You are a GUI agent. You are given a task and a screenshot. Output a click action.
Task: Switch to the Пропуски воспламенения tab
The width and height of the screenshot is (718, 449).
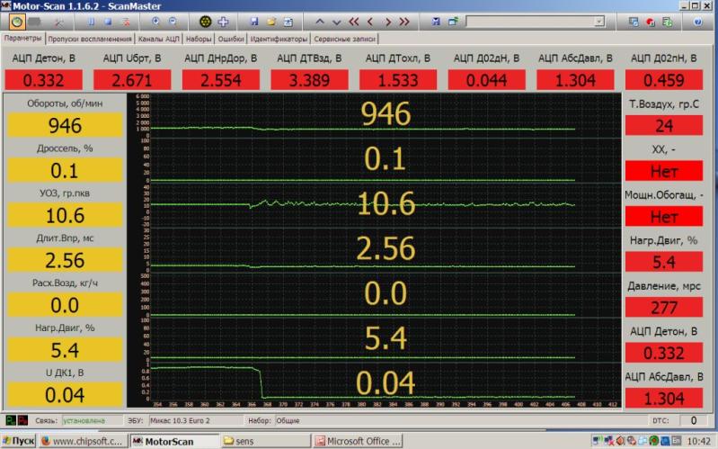point(90,40)
